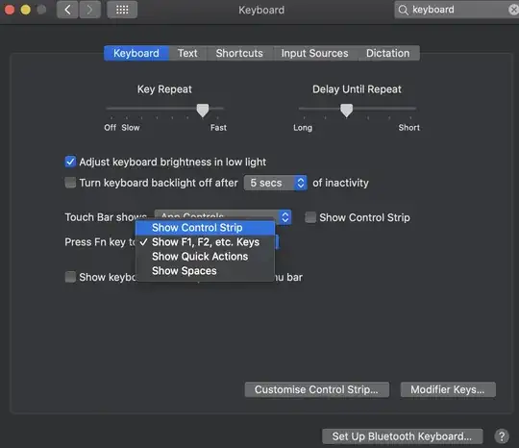
Task: Enable the Show Control Strip checkbox
Action: pyautogui.click(x=310, y=217)
